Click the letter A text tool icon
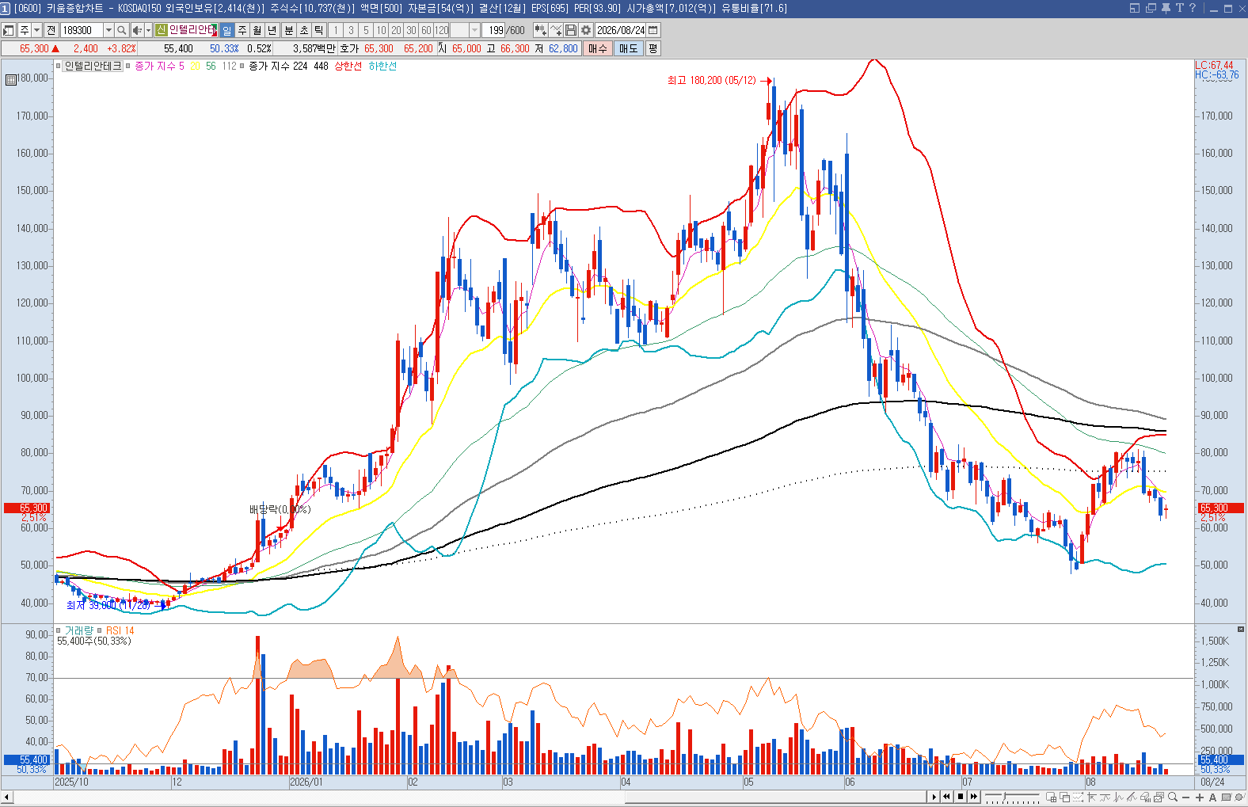 (1212, 797)
